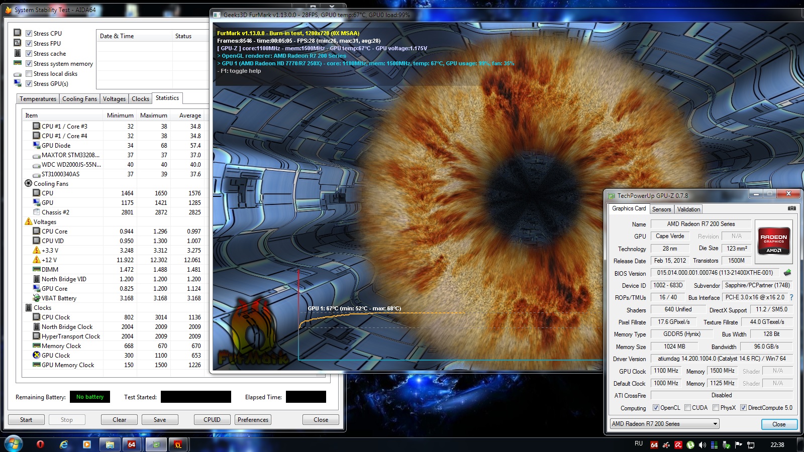Switch to FurMark via its taskbar button
This screenshot has width=804, height=452.
click(178, 444)
